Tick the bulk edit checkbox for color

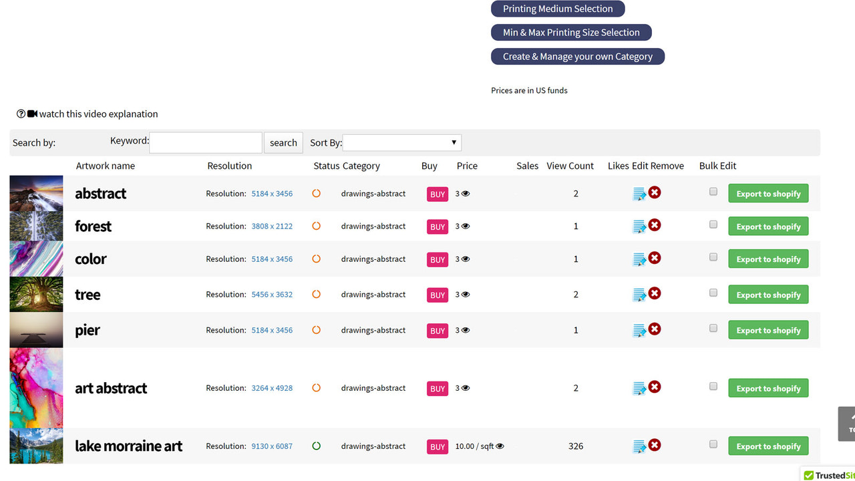(713, 257)
